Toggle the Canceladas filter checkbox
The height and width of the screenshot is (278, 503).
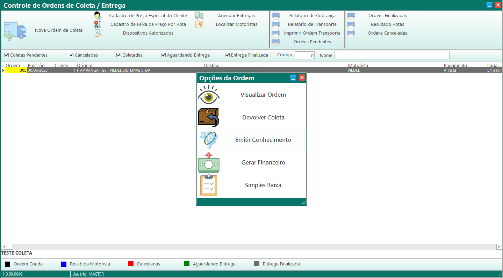(71, 55)
